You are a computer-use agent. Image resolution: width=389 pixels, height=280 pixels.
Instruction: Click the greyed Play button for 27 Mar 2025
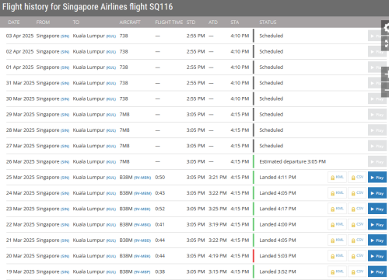(x=377, y=146)
